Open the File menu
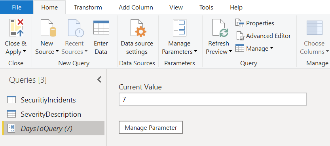The height and width of the screenshot is (146, 330). point(17,7)
